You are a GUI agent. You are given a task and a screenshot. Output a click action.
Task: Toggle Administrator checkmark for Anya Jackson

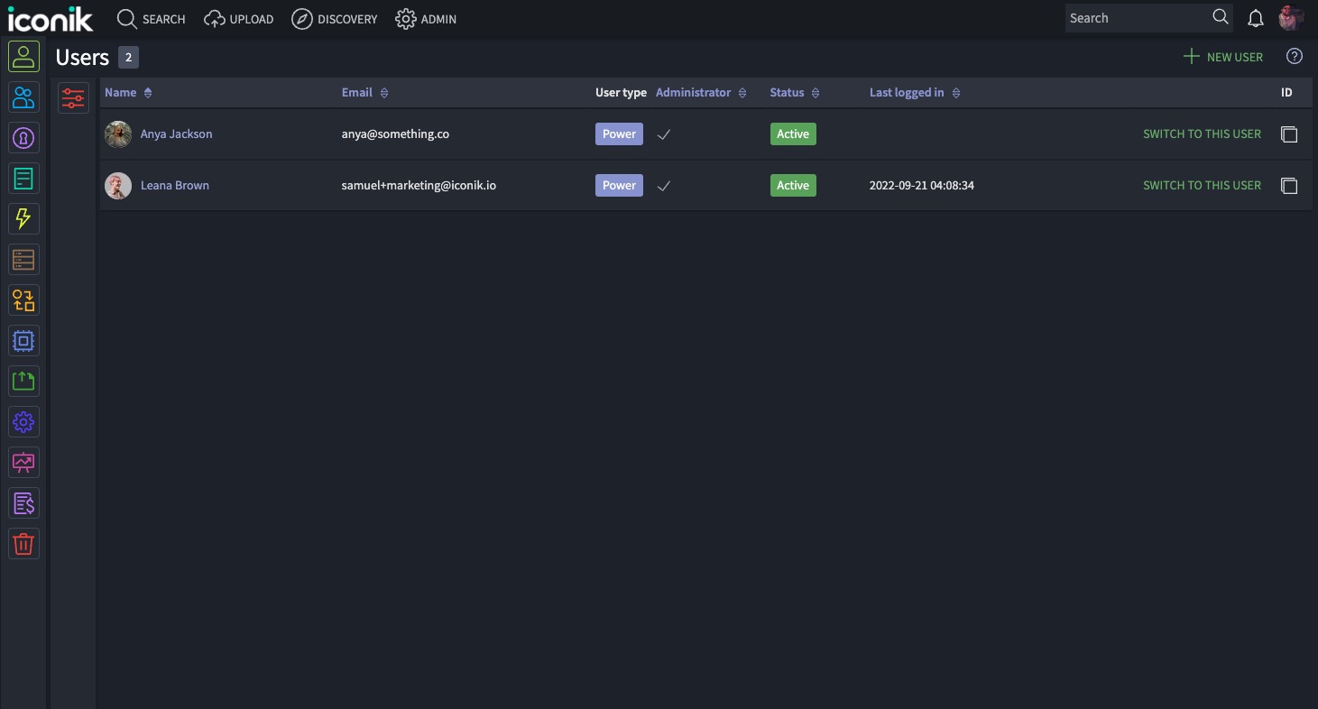click(x=664, y=134)
